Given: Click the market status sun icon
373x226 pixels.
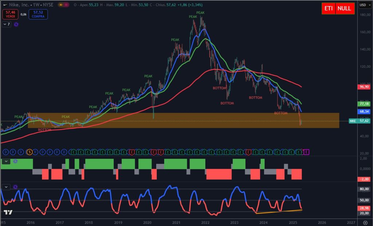Looking at the screenshot, I should [x=60, y=5].
